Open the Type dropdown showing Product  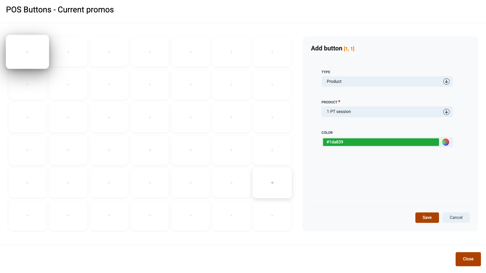pyautogui.click(x=387, y=81)
